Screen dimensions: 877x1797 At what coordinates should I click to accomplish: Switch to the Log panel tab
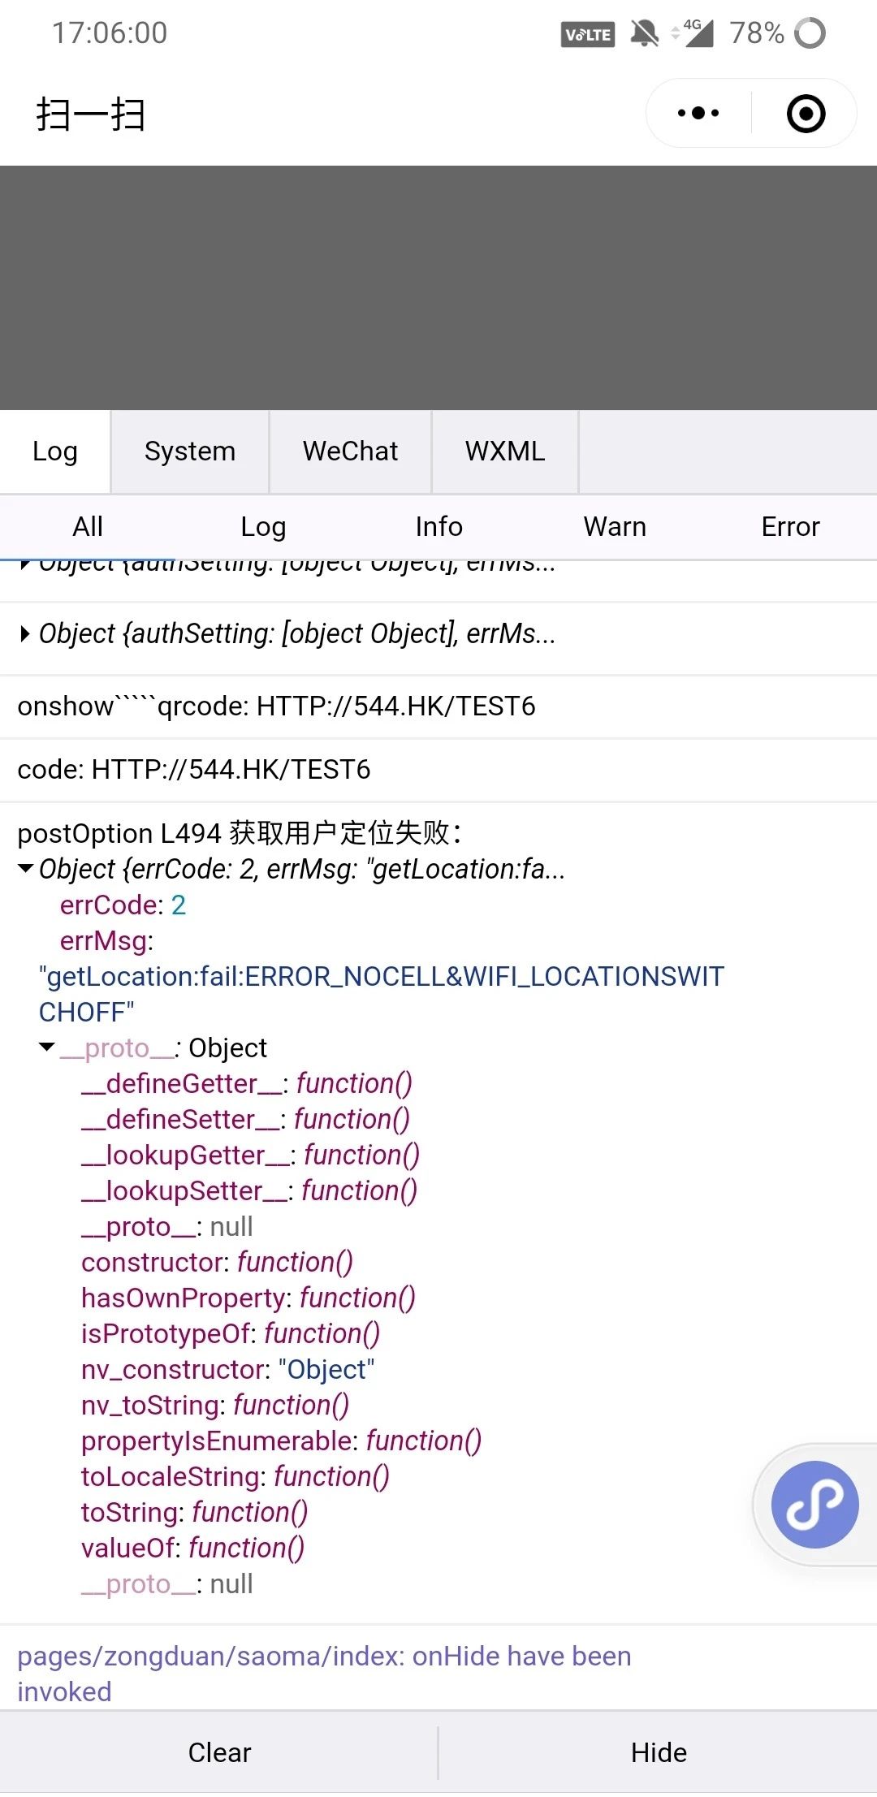(55, 451)
